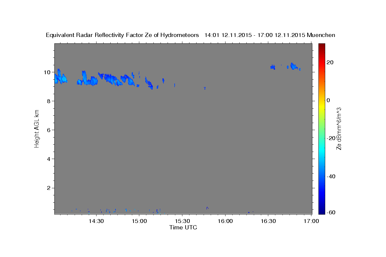Click the 'Ze dBmm^6/m^3' colorbar unit label
Viewport: 386px width, 257px height.
339,128
